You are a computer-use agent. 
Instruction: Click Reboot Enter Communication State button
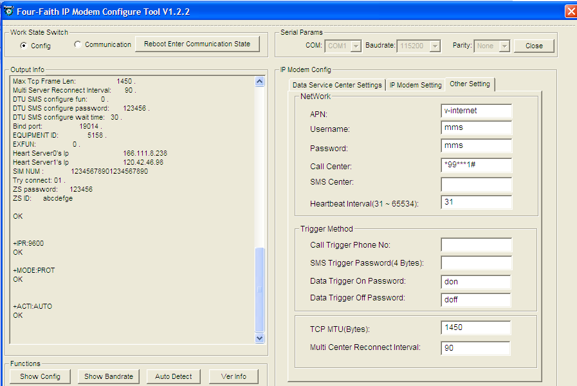click(x=197, y=44)
